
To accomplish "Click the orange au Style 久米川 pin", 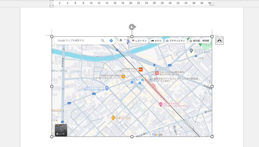I will tap(141, 69).
